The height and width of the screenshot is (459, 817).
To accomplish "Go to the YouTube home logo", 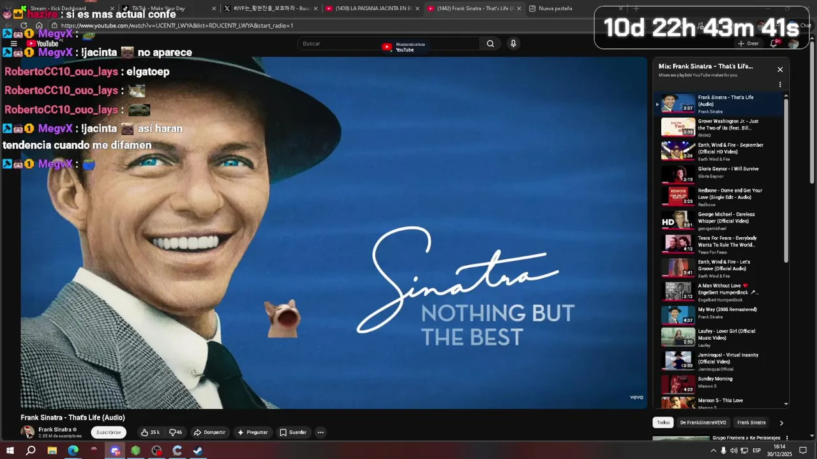I will [x=43, y=43].
